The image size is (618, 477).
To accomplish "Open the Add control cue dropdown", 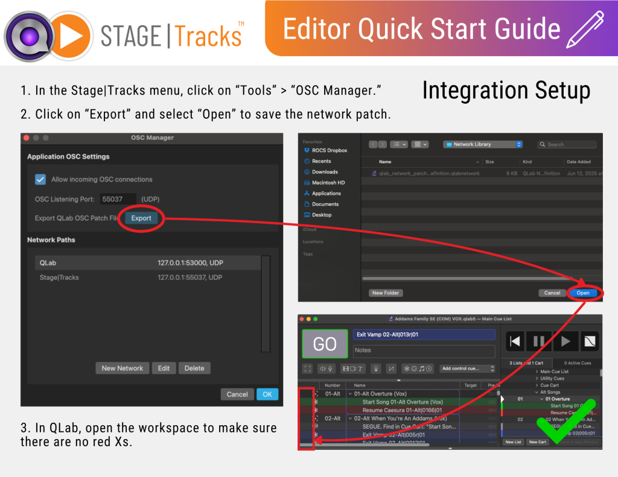I will pos(467,368).
